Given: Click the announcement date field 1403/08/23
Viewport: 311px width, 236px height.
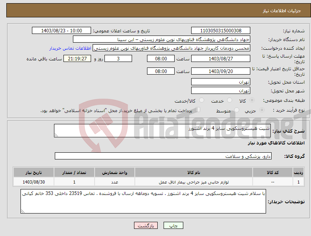Looking at the screenshot, I should 61,31.
